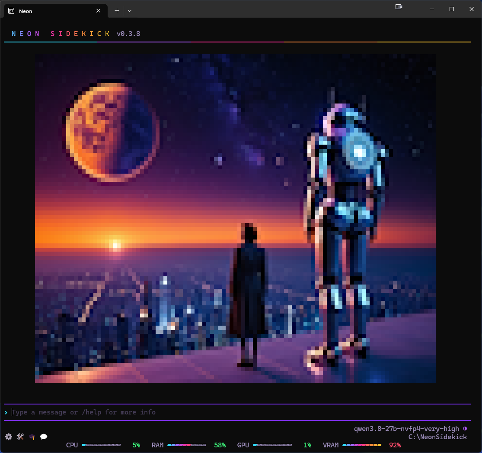Viewport: 482px width, 453px height.
Task: Click the terminal icon on the Neon tab
Action: [11, 11]
